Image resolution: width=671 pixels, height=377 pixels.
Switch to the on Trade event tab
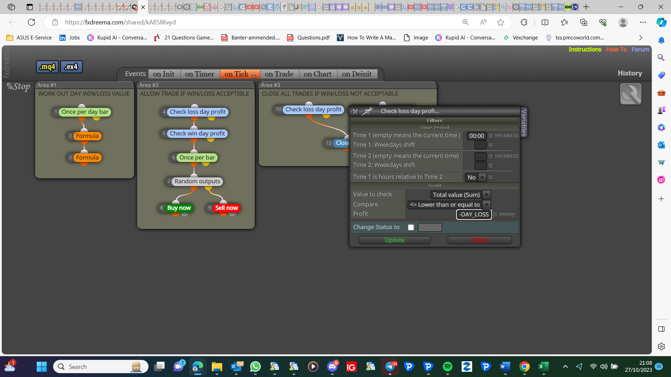point(279,74)
